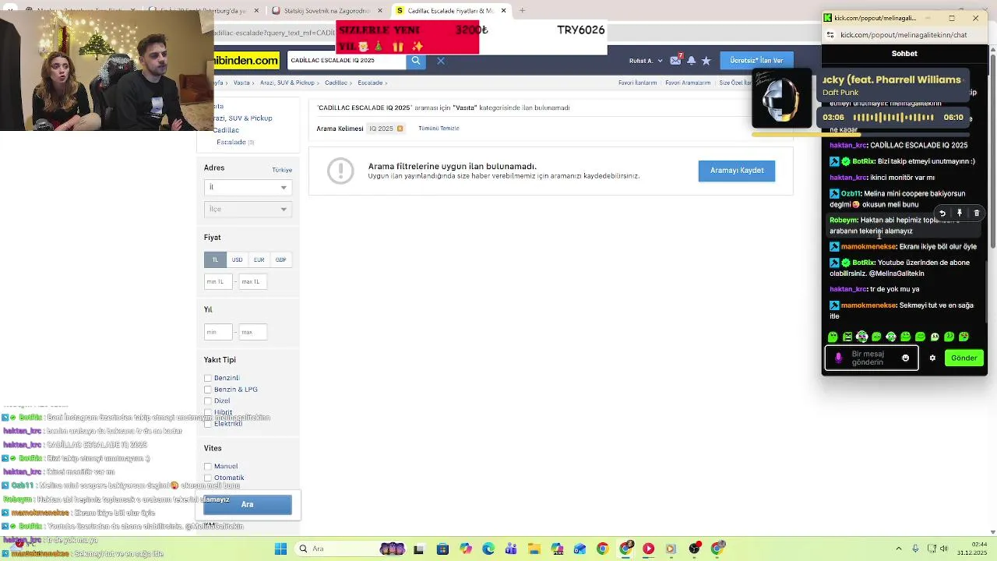
Task: Open the İl province dropdown
Action: coord(248,187)
